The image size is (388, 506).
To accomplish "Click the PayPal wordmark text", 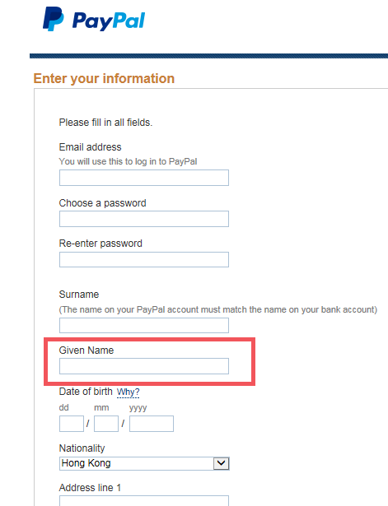I will [x=109, y=21].
